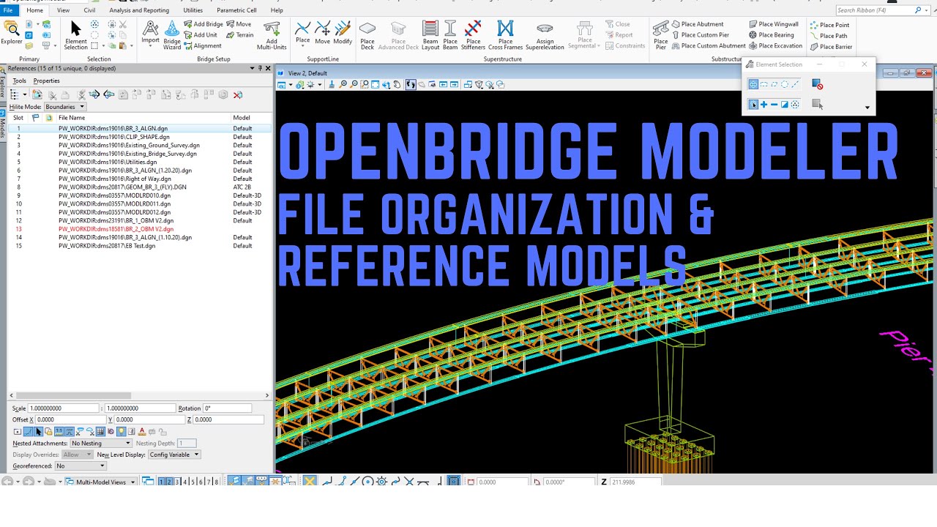
Task: Click Add Bridge button
Action: pos(204,24)
